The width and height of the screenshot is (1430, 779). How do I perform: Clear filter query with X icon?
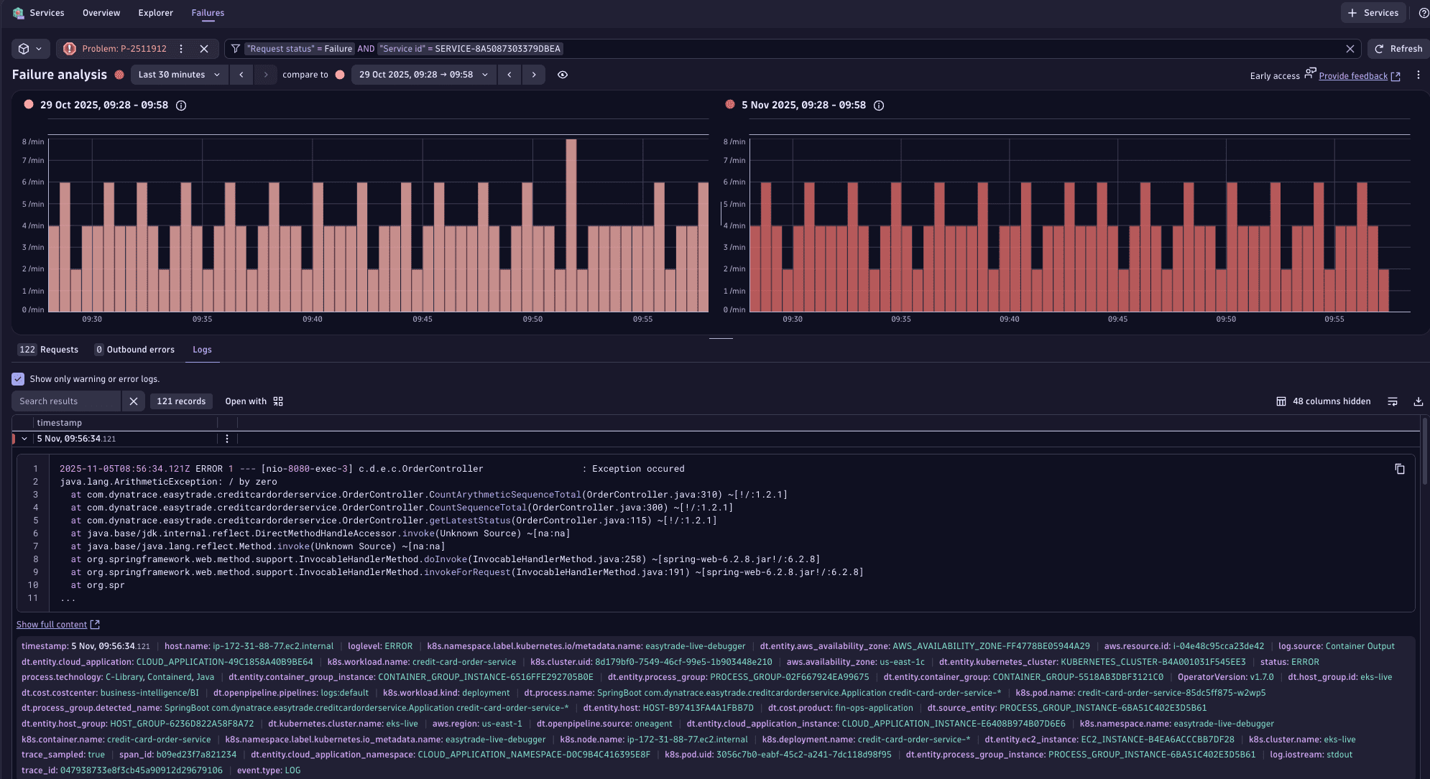(1350, 49)
